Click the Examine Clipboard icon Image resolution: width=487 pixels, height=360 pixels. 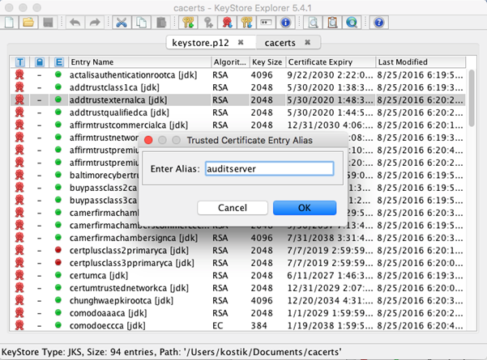332,23
